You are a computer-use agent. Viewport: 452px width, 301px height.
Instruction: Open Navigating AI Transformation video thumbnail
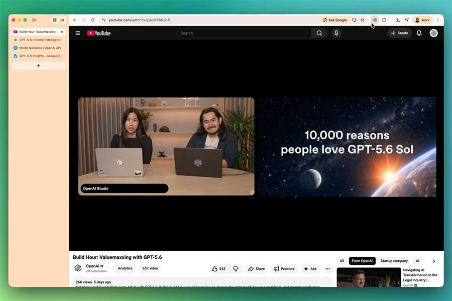[369, 277]
